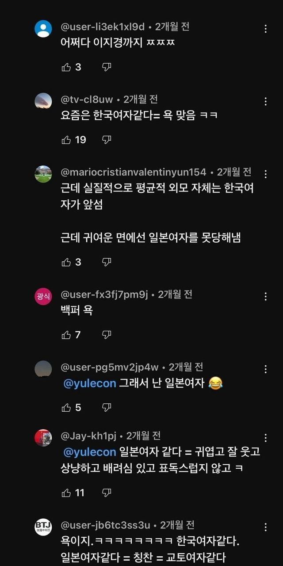The height and width of the screenshot is (566, 283).
Task: Open more options for @tv-cl8uw comment
Action: point(266,102)
